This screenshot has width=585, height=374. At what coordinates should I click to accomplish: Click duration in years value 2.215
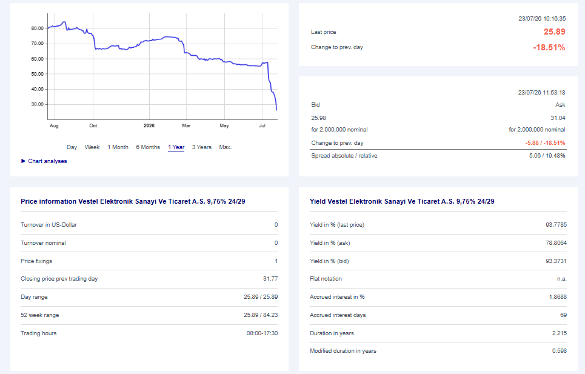click(560, 333)
